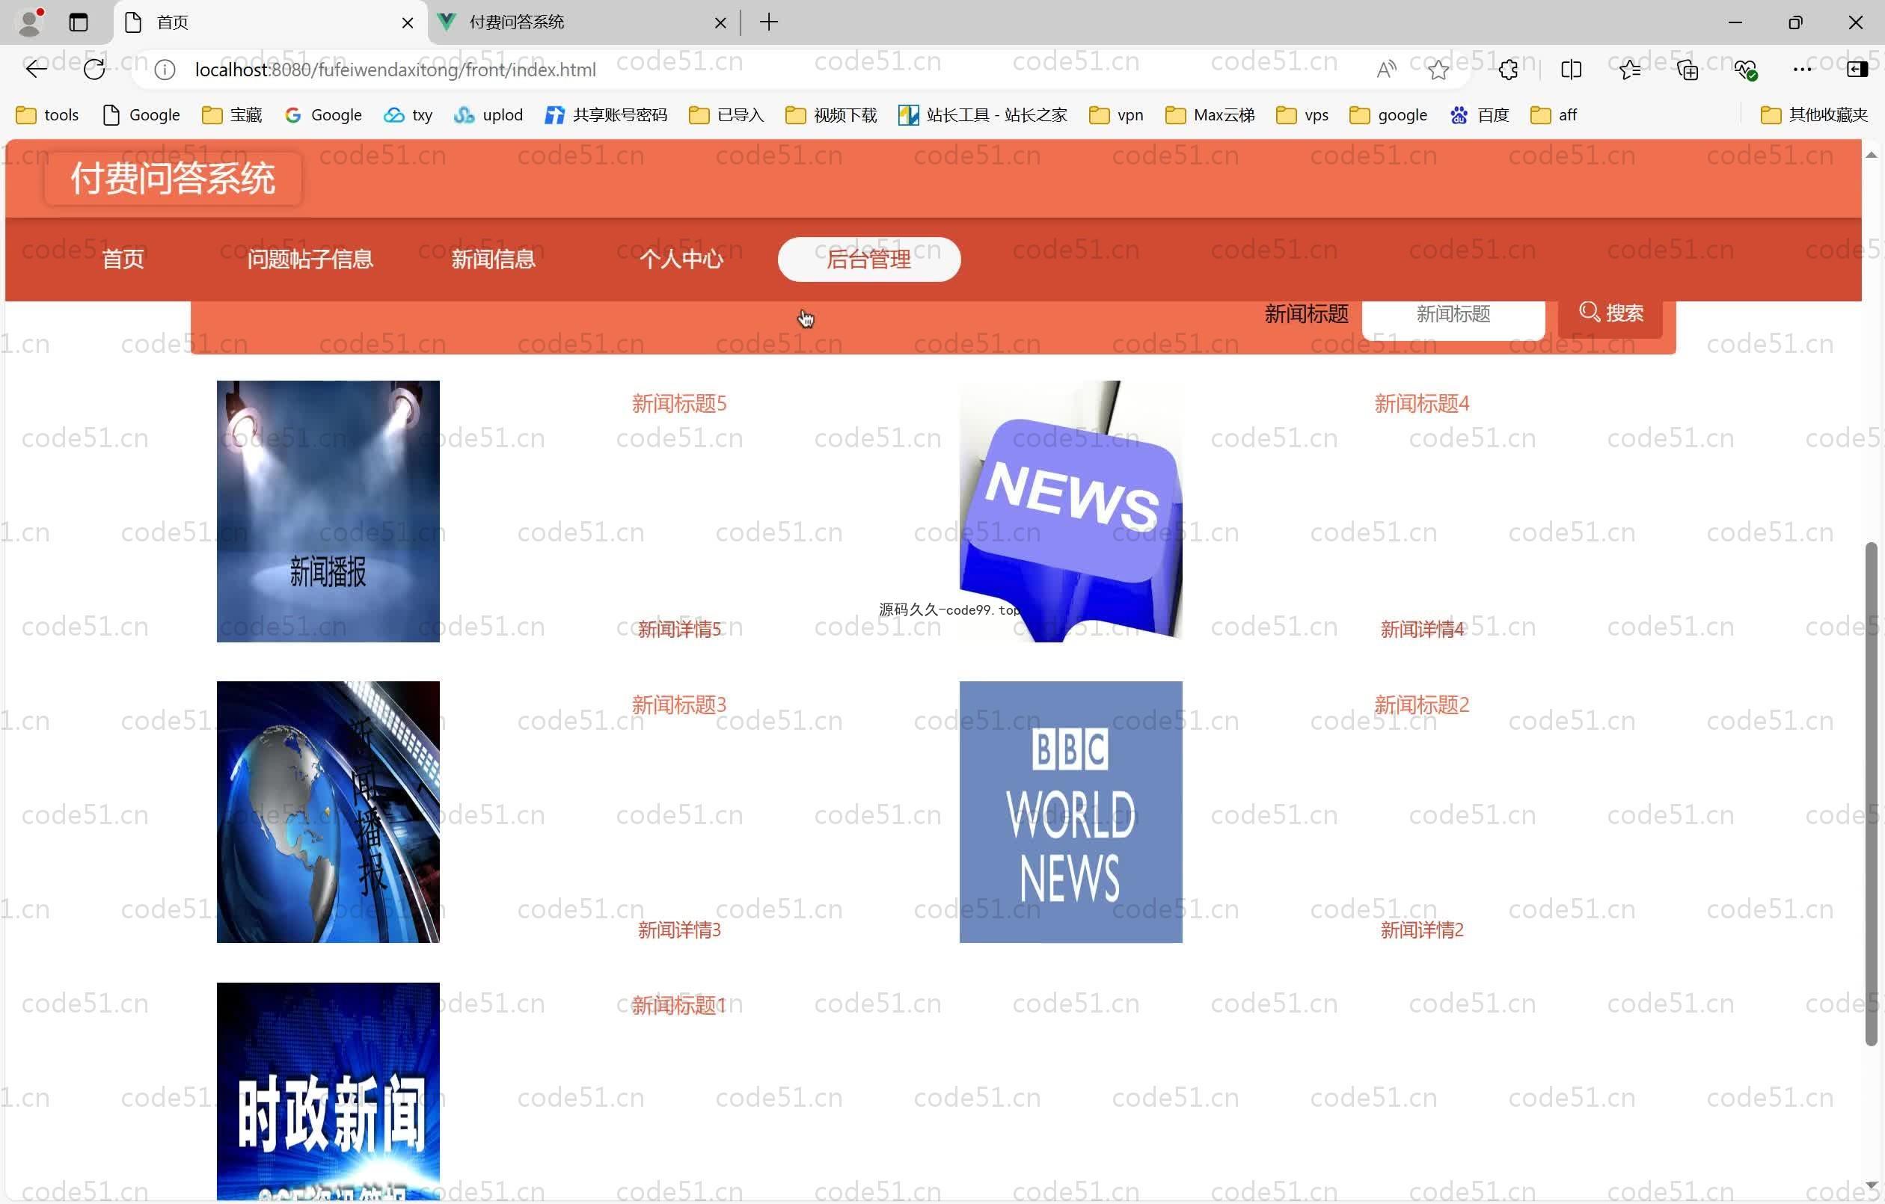Open 问题帖子信息 navigation item

310,259
